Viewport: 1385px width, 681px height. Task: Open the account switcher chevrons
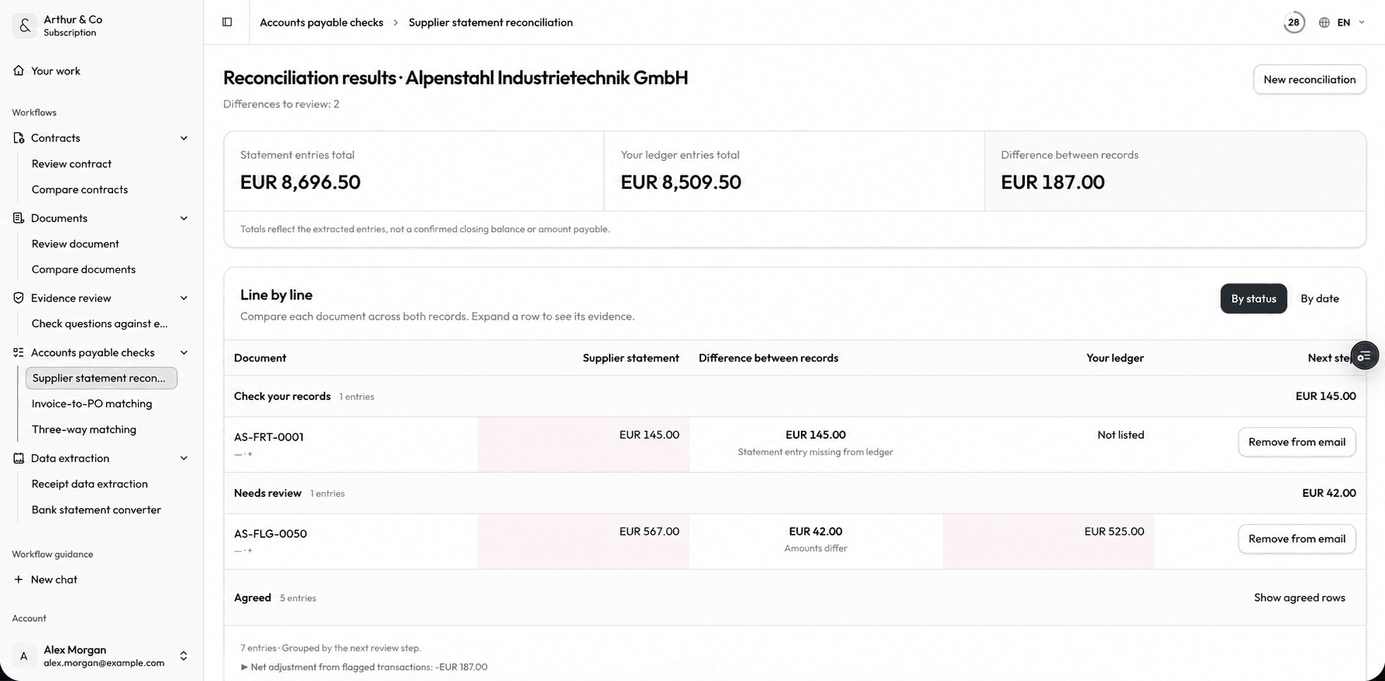click(x=184, y=656)
